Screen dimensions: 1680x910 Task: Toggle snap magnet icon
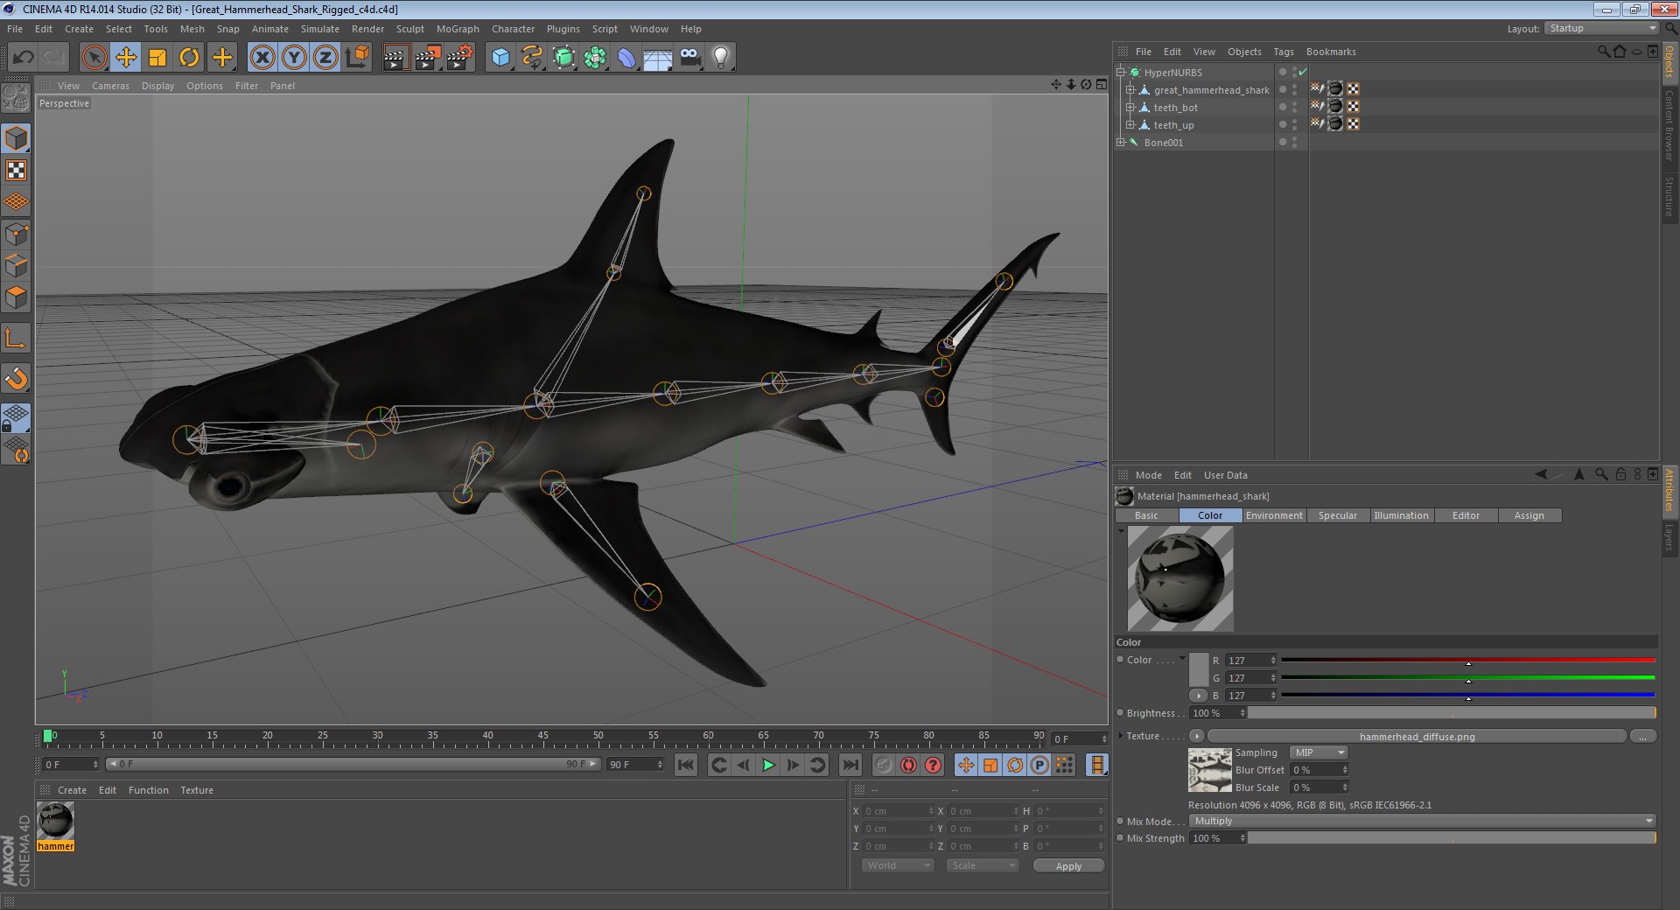tap(16, 378)
